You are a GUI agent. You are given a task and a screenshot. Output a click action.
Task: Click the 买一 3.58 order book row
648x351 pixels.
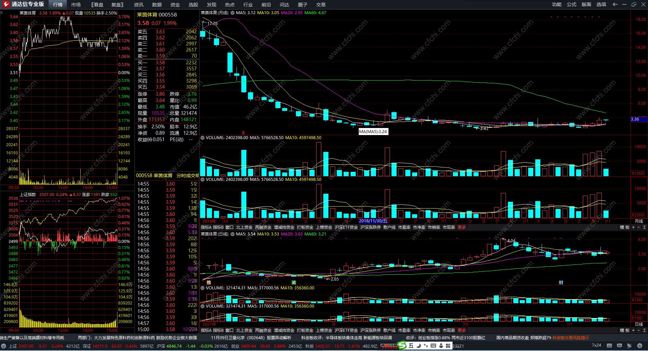(x=167, y=63)
